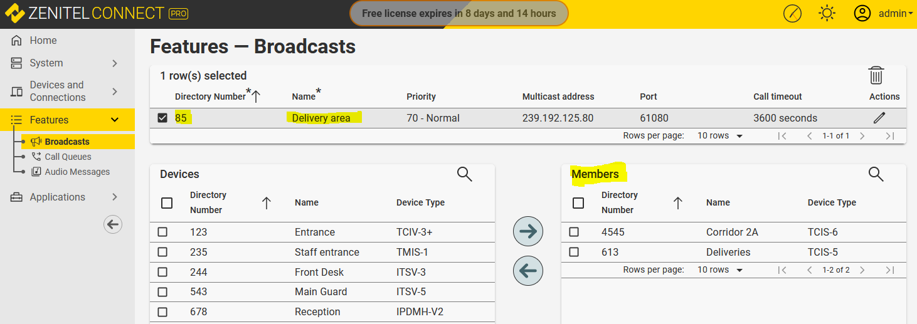Click the Priority column header

tap(421, 97)
